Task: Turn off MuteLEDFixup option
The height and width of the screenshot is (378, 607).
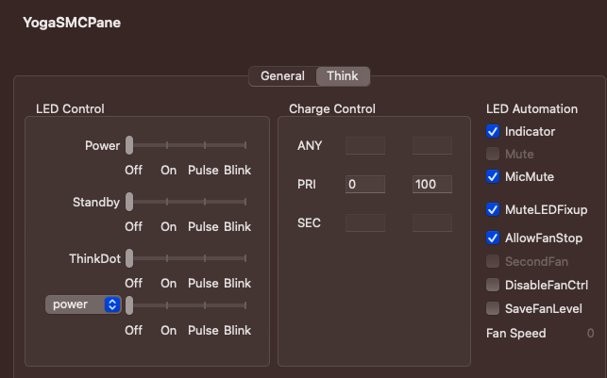Action: click(x=493, y=209)
